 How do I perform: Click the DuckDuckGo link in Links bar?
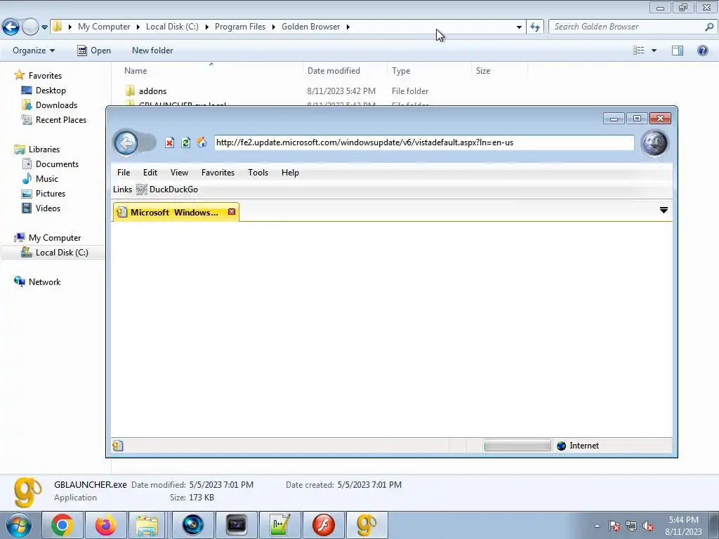(x=173, y=189)
